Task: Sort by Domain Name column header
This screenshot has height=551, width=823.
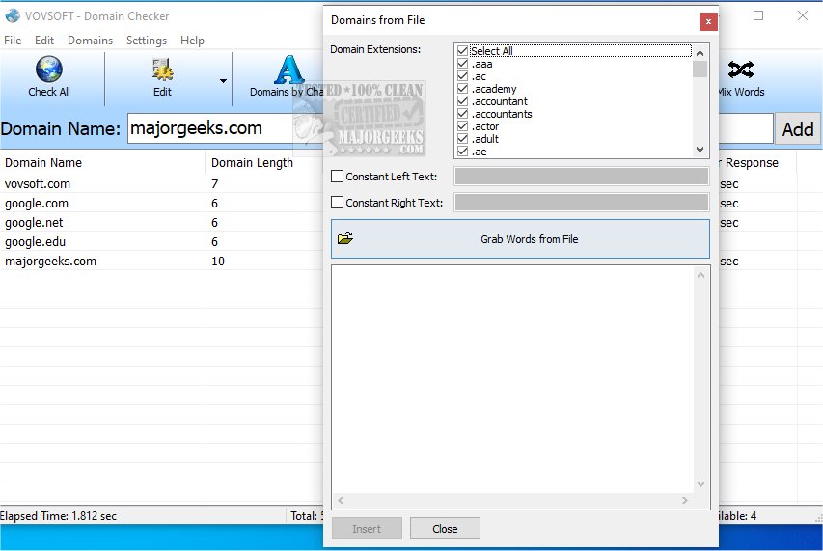Action: (x=102, y=163)
